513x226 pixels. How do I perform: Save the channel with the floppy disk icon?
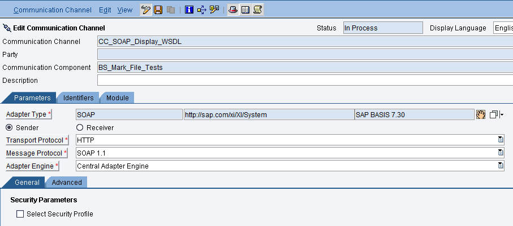point(158,10)
